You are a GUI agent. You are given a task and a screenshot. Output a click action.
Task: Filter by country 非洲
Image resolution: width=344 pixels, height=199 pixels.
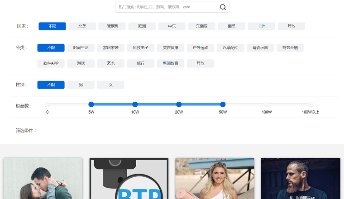[262, 26]
